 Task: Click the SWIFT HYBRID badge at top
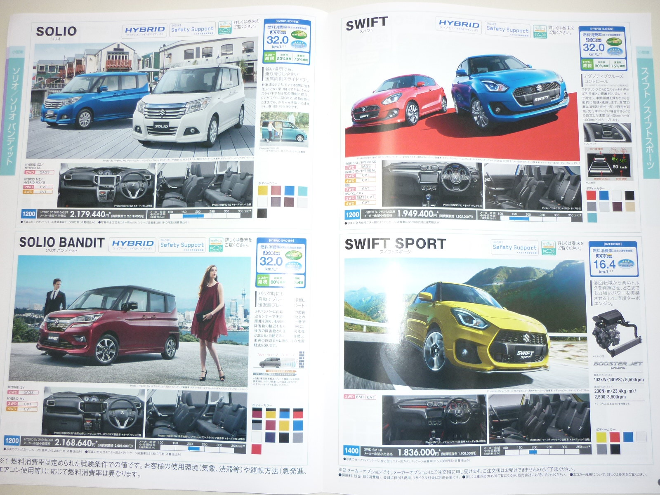click(x=458, y=25)
